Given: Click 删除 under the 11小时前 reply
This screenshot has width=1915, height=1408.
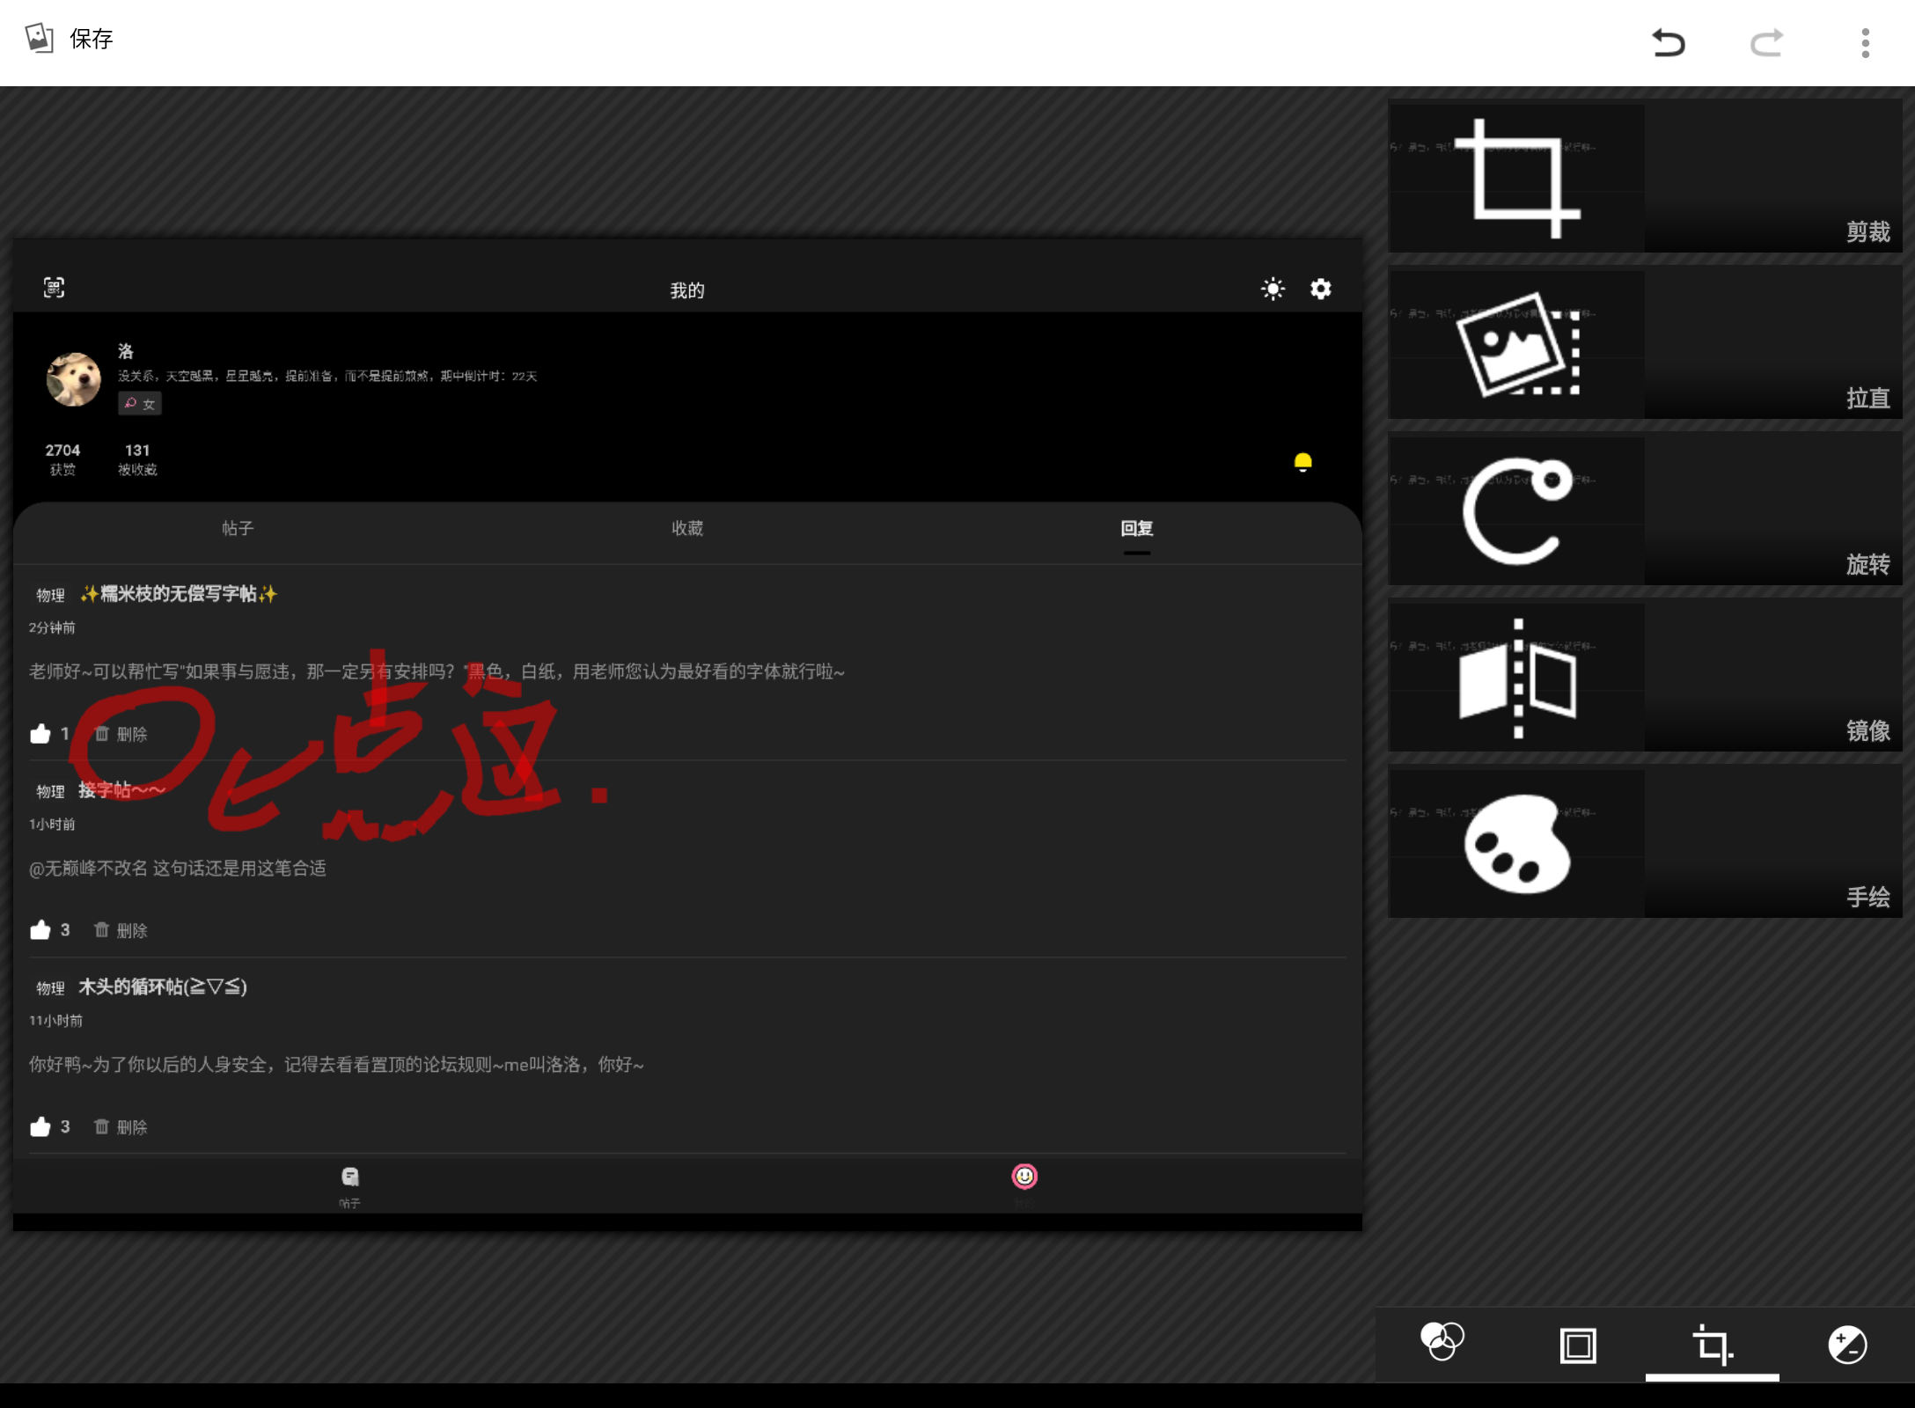Looking at the screenshot, I should point(121,1126).
